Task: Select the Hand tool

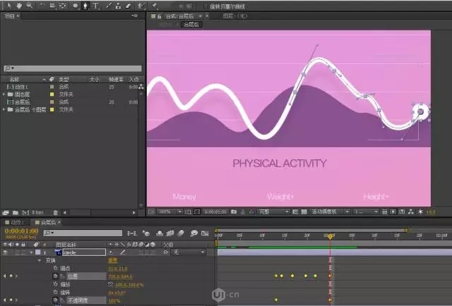Action: tap(18, 6)
